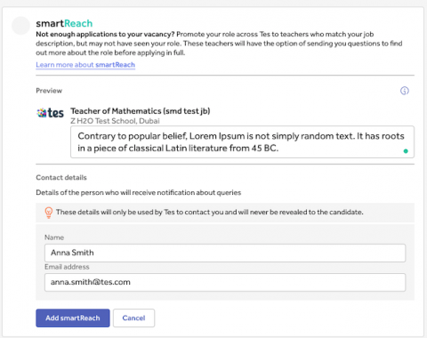Select the Teacher of Mathematics job title
The height and width of the screenshot is (338, 427).
(x=141, y=111)
